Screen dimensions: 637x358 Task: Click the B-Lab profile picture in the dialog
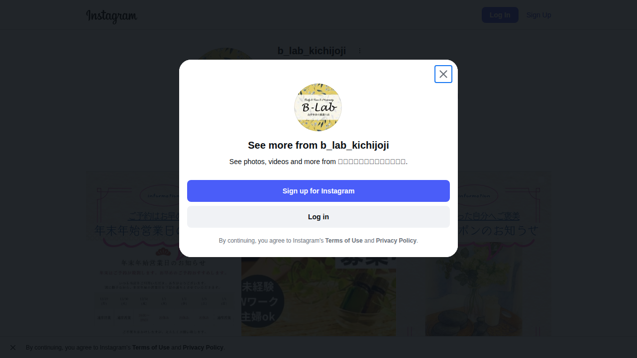click(x=318, y=107)
